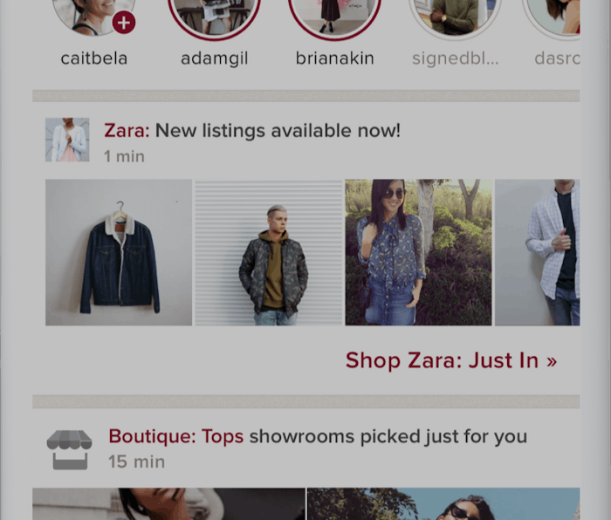
Task: Click the caitbela username label
Action: [94, 58]
